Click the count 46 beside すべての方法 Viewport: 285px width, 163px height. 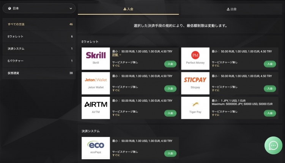pos(71,24)
